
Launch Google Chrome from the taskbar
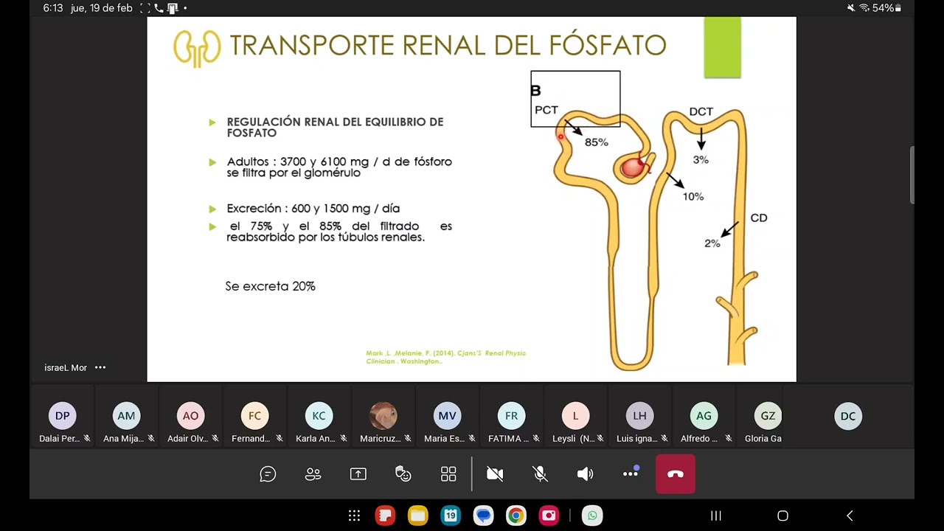pyautogui.click(x=516, y=516)
